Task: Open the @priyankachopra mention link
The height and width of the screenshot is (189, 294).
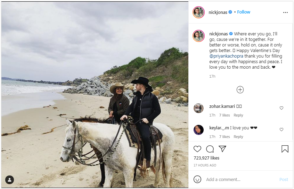Action: (x=226, y=56)
